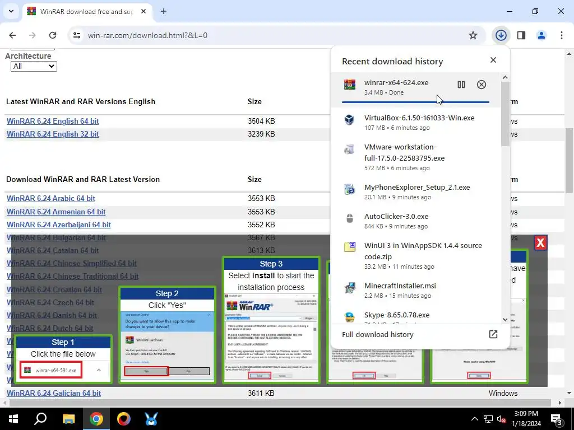Download WinRAR 6.24 English 32 bit

coord(53,134)
